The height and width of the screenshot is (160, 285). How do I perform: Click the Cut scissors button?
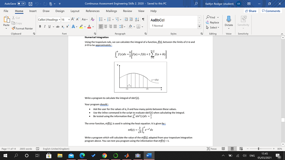(x=16, y=18)
